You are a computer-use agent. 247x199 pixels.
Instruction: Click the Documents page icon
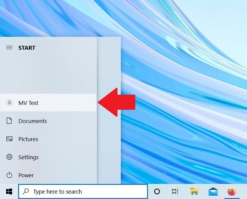point(9,121)
